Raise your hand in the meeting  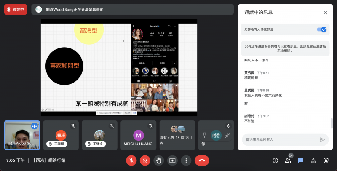[159, 160]
